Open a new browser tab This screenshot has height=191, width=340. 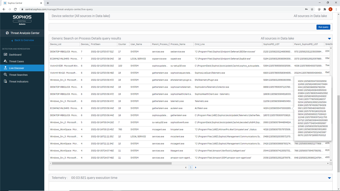tap(48, 3)
